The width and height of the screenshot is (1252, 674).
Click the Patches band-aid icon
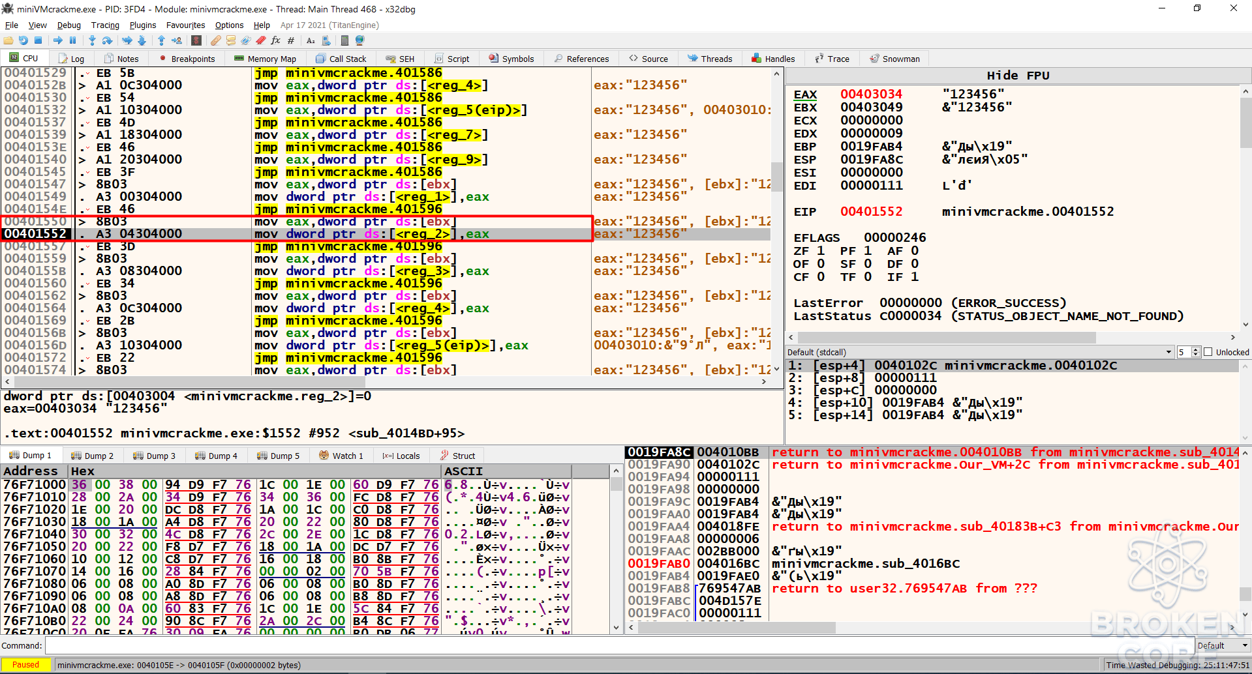(x=215, y=40)
